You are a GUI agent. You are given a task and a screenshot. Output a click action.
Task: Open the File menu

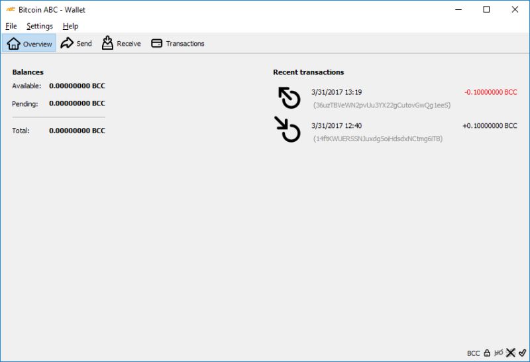11,26
